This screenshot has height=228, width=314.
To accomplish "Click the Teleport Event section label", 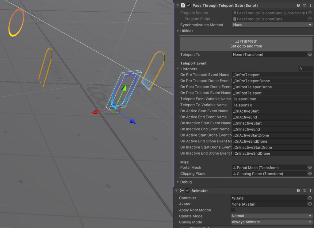I will (193, 63).
